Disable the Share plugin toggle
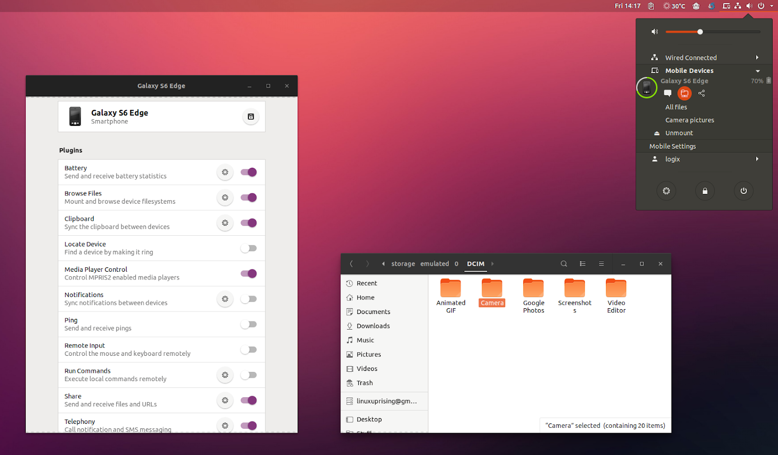 pos(248,400)
